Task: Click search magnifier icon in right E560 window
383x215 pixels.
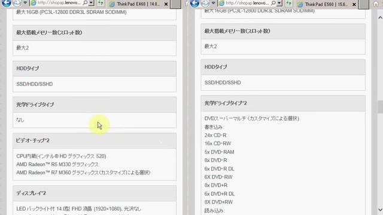Action: click(273, 3)
